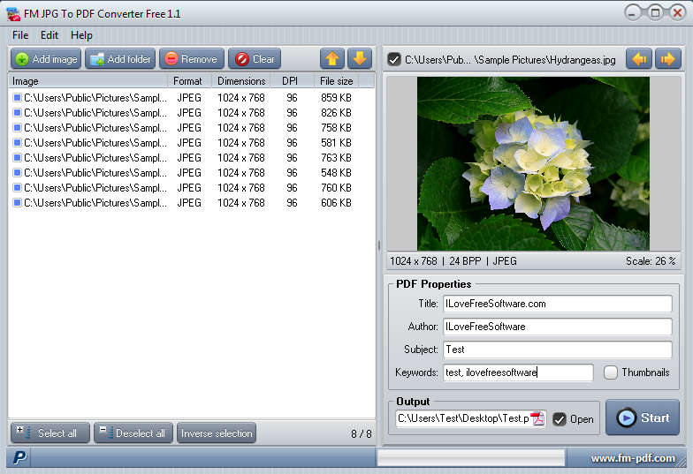Browse output path with PDF icon
Image resolution: width=693 pixels, height=474 pixels.
[x=537, y=418]
